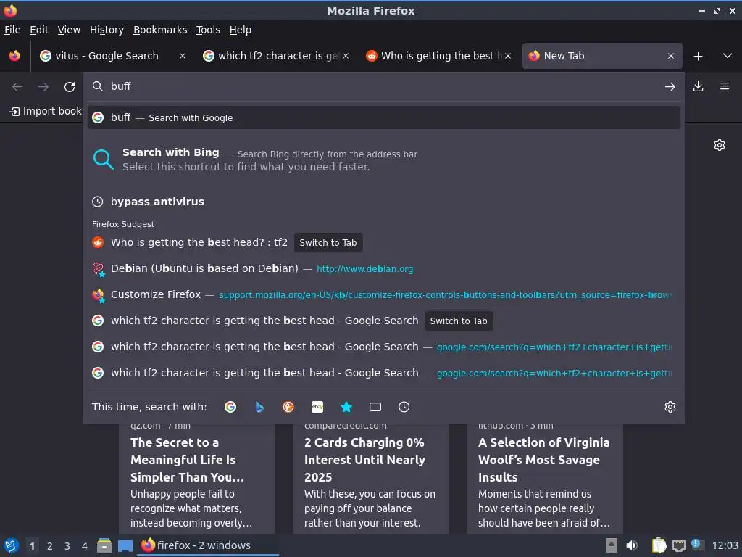Reload the current page

click(70, 87)
